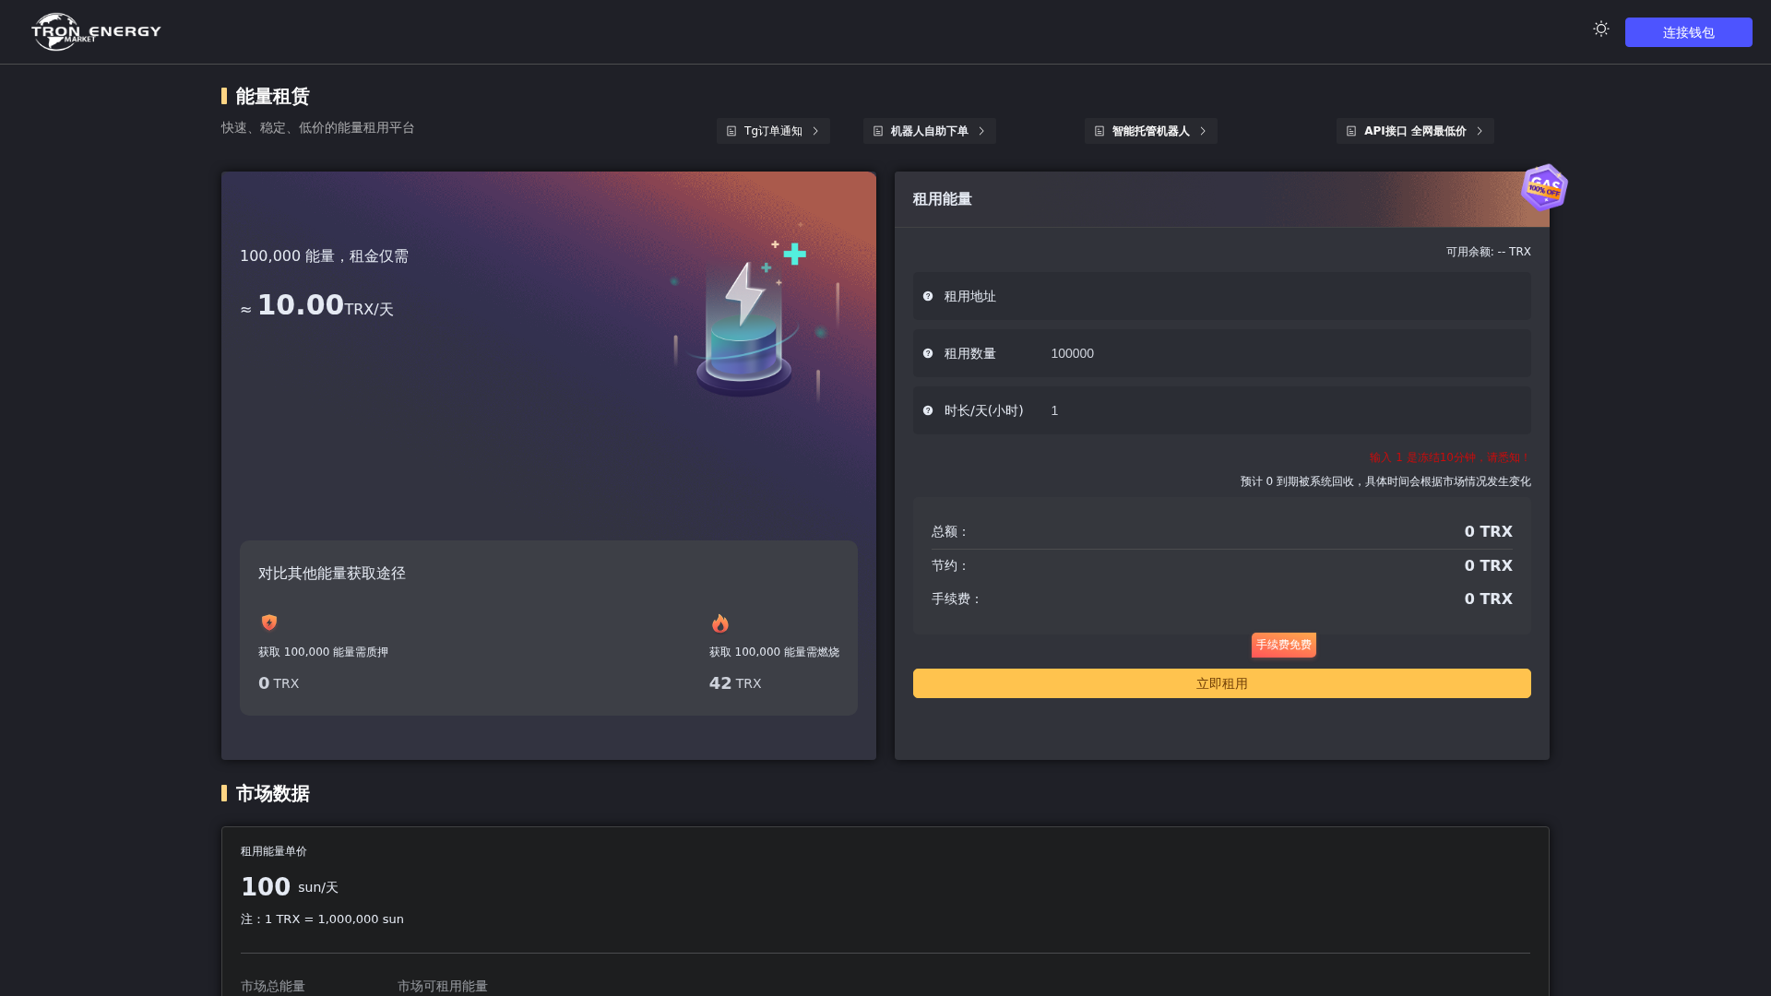
Task: Click the chevron arrow after 智能托管机器人
Action: coord(1203,131)
